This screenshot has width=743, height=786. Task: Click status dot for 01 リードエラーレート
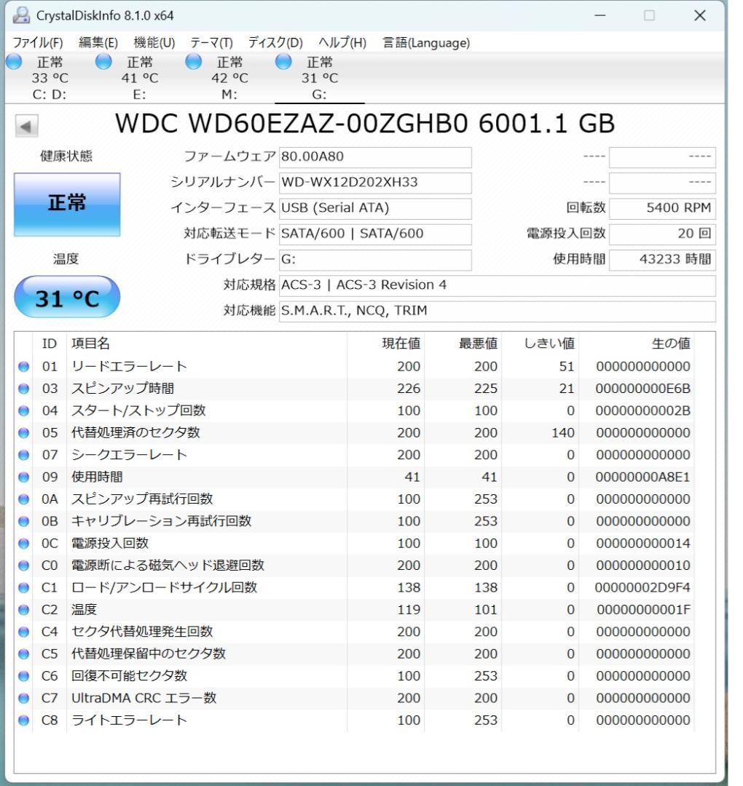(23, 366)
